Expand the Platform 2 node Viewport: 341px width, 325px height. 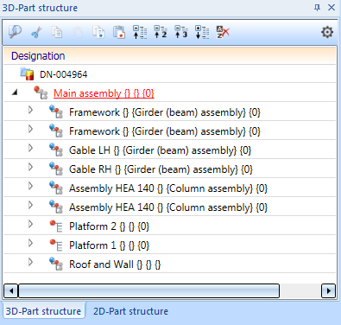30,224
